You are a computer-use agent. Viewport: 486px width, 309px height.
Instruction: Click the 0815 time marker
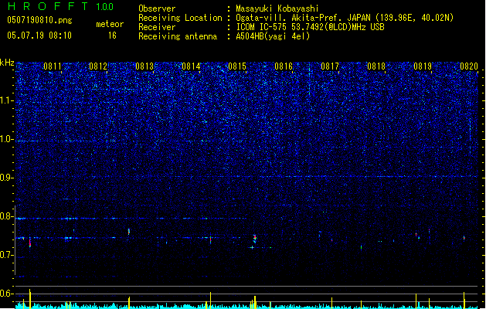pos(237,66)
